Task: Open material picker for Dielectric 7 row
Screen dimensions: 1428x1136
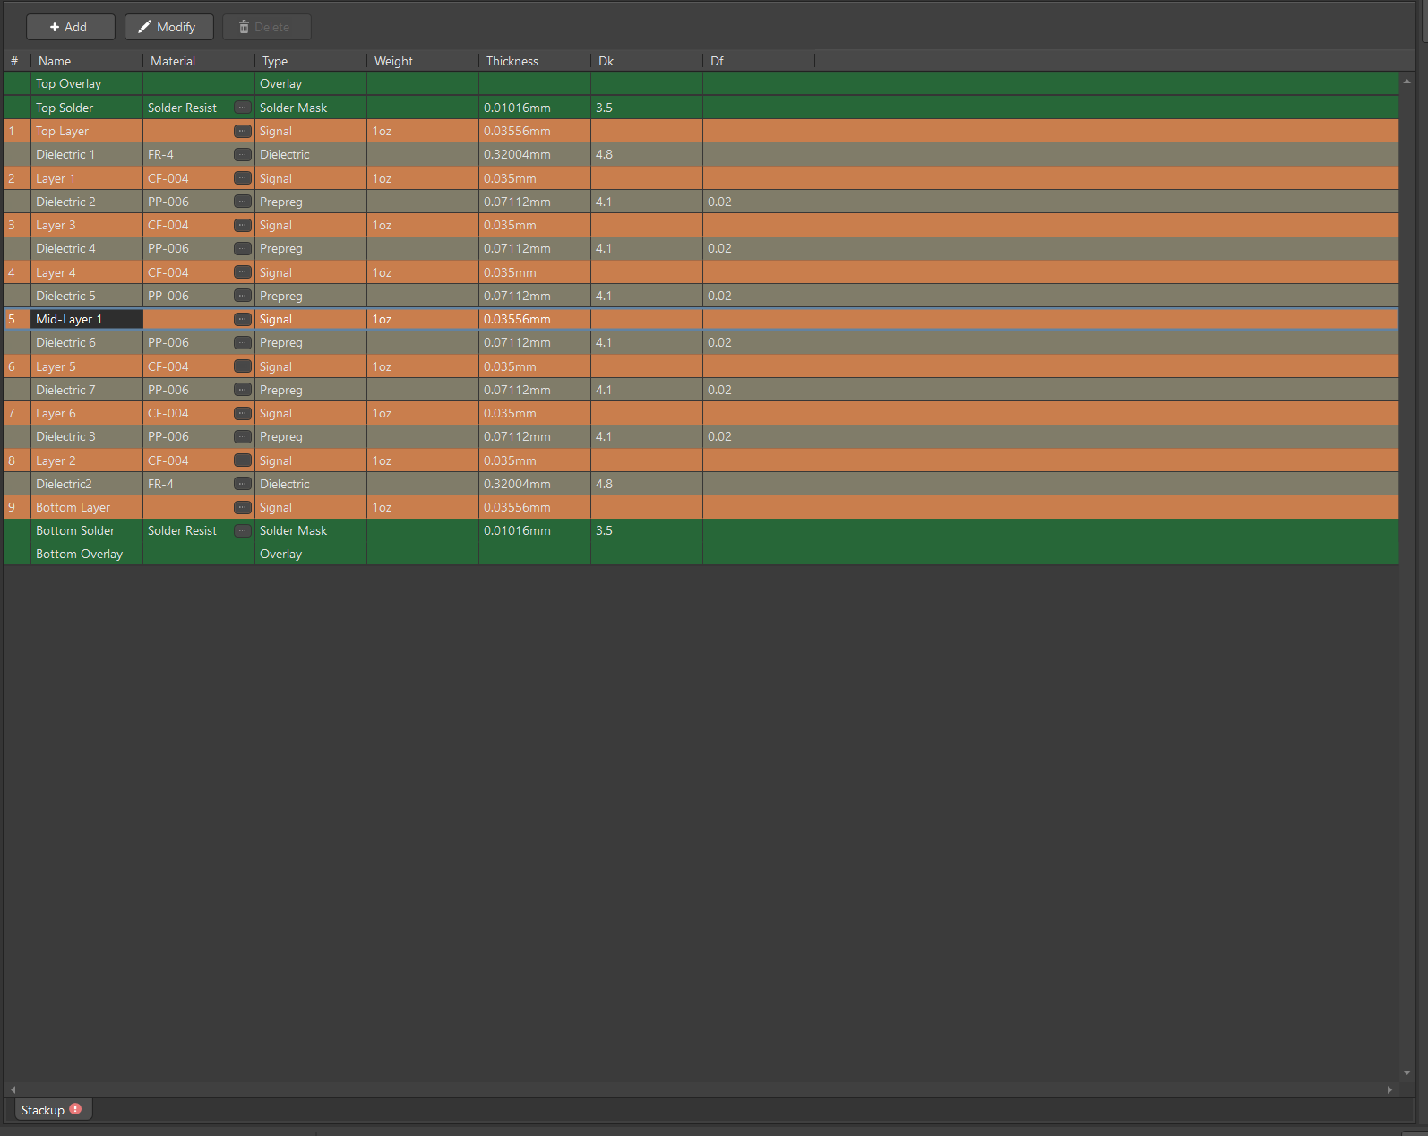Action: tap(243, 390)
